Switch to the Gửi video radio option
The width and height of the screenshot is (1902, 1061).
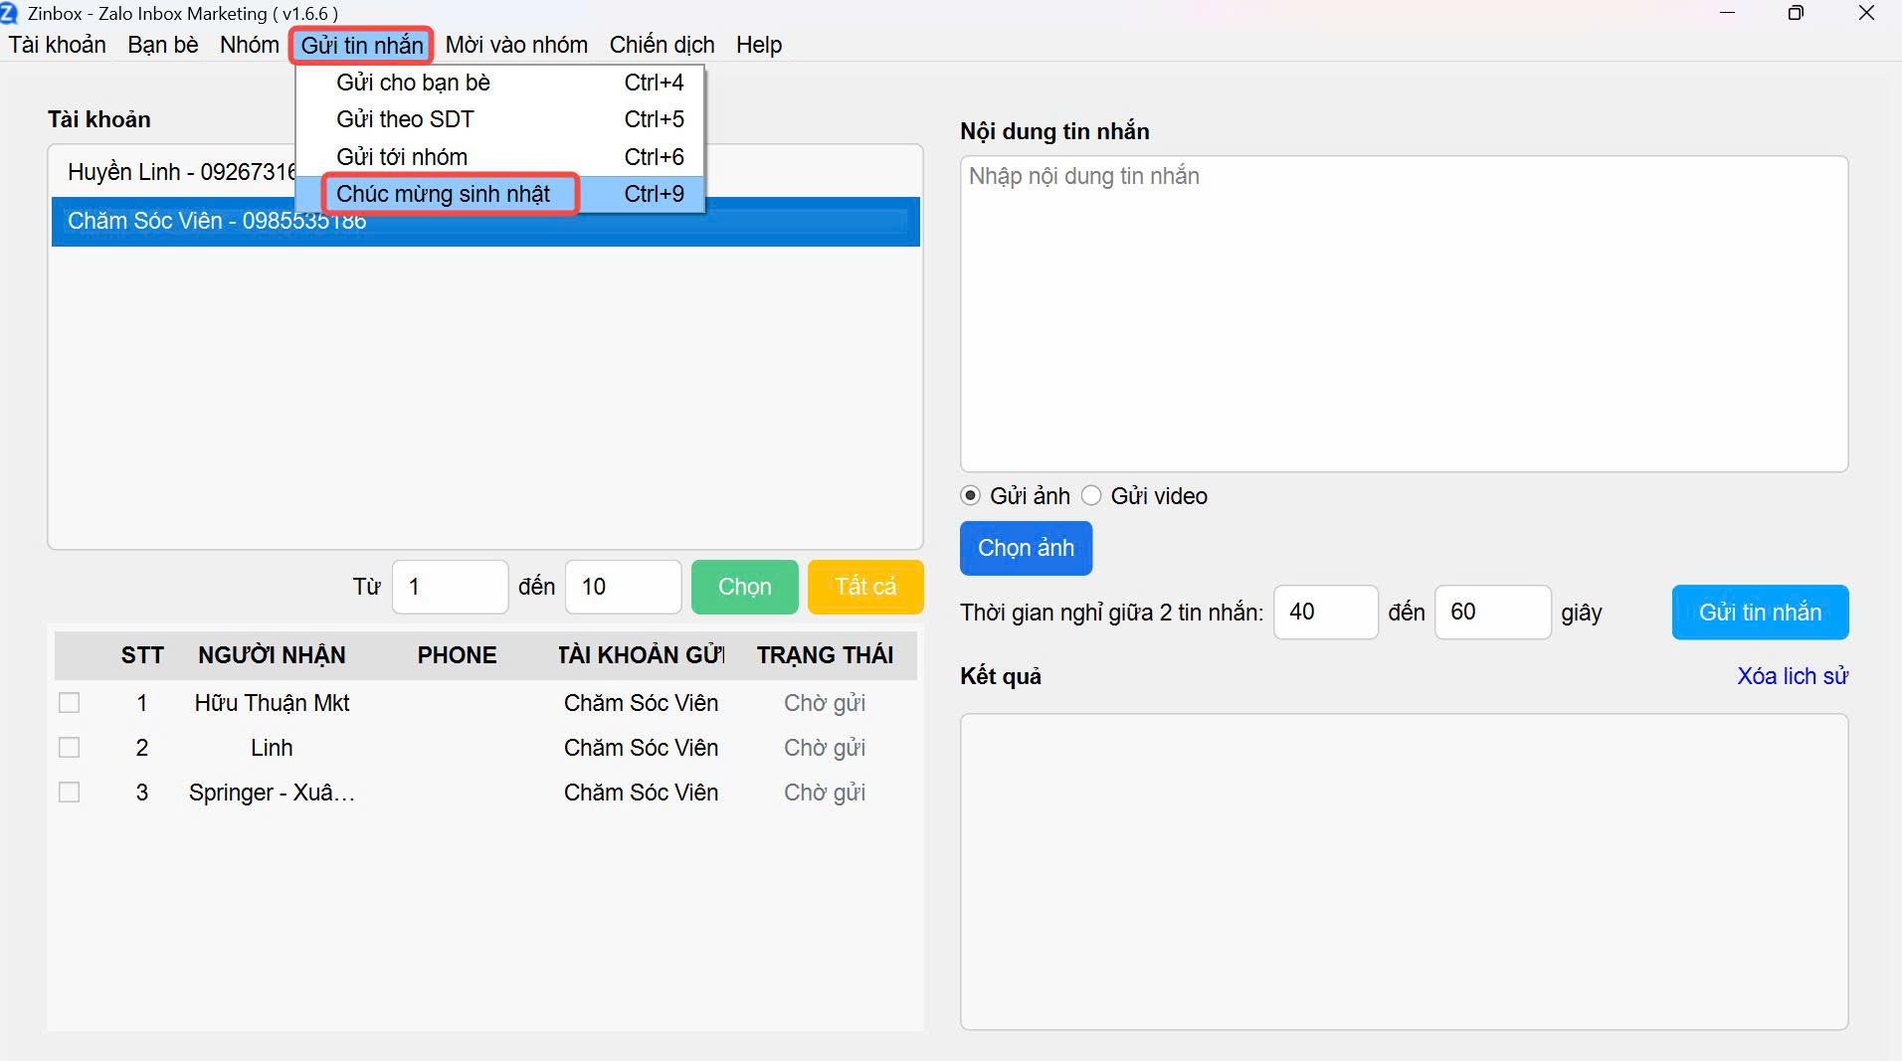[x=1091, y=495]
